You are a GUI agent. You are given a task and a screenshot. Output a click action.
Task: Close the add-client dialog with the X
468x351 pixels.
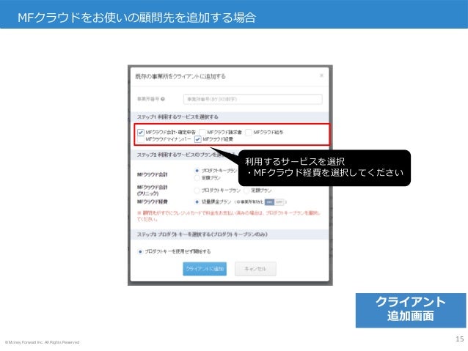321,75
